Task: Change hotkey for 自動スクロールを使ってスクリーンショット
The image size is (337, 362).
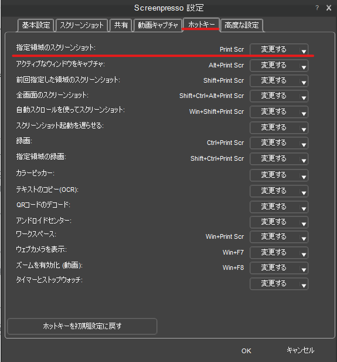Action: tap(279, 111)
